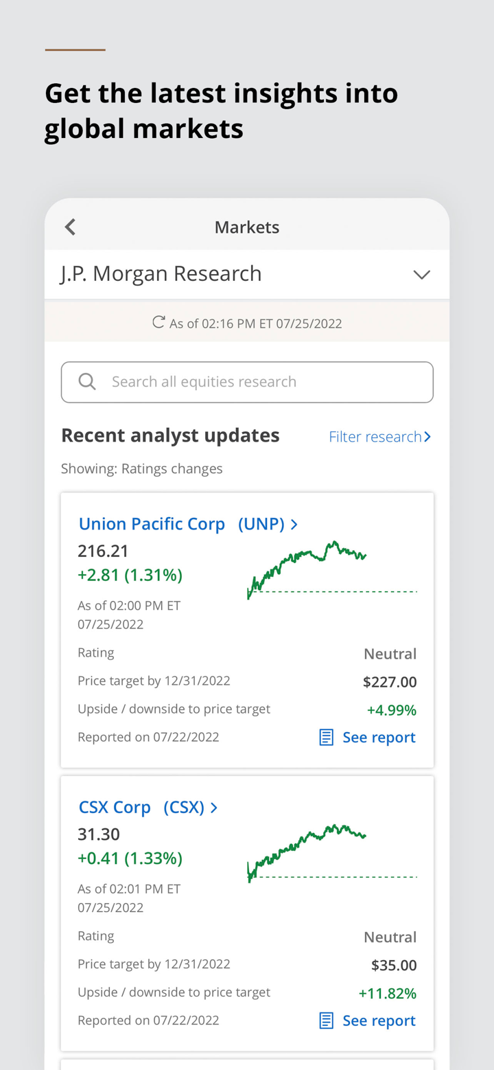Open the J.P. Morgan Research dropdown chevron
Screen dimensions: 494x1070
click(421, 275)
